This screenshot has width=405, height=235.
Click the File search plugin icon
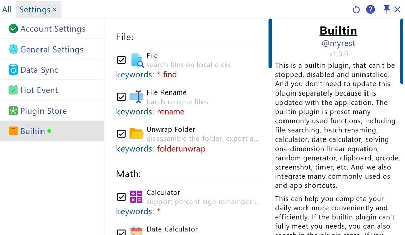pos(137,60)
